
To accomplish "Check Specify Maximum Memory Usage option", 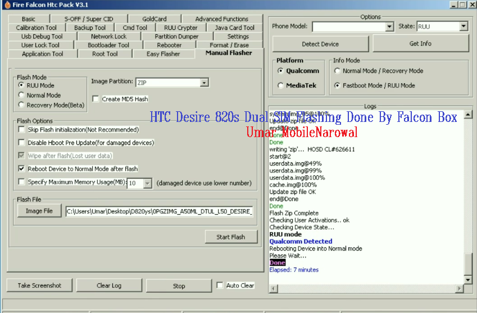I will tap(21, 182).
